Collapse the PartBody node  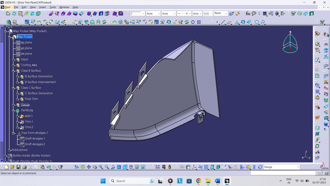(14, 110)
